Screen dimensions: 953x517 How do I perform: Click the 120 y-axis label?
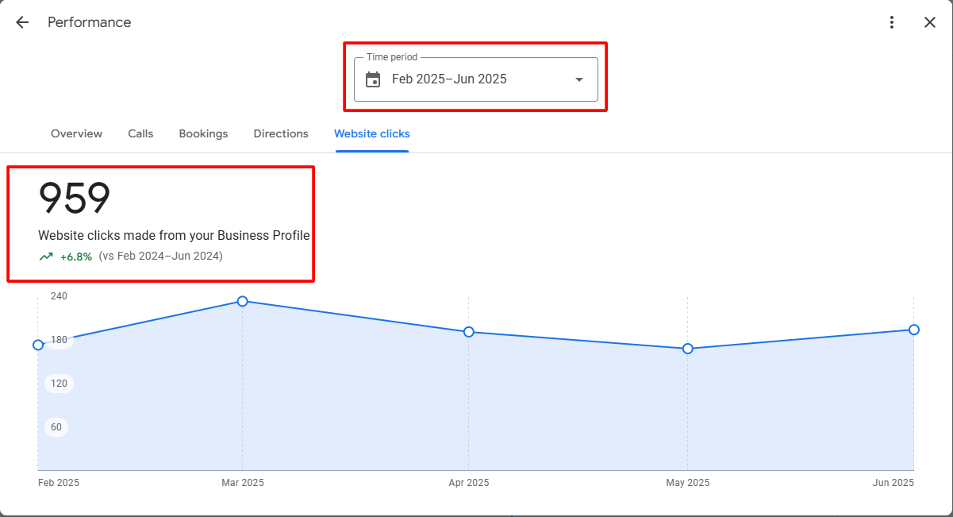(x=59, y=384)
